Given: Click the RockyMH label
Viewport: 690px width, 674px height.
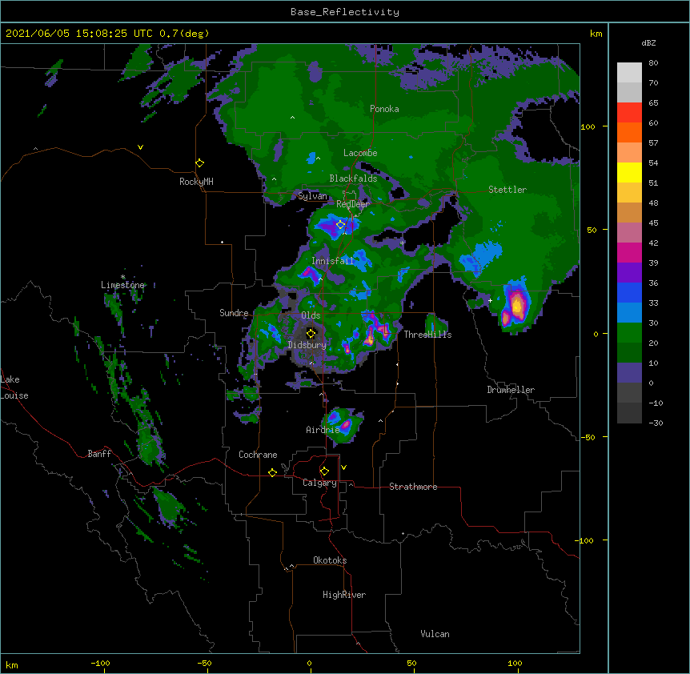Looking at the screenshot, I should (196, 182).
